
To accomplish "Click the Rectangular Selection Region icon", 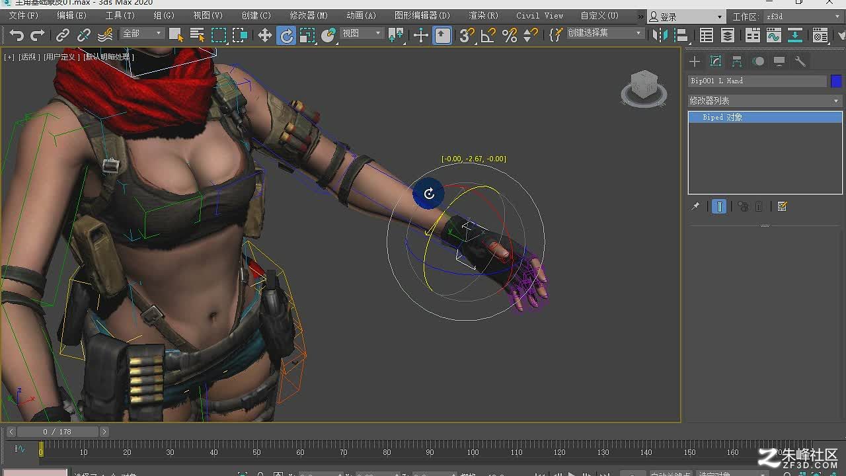I will pyautogui.click(x=218, y=35).
